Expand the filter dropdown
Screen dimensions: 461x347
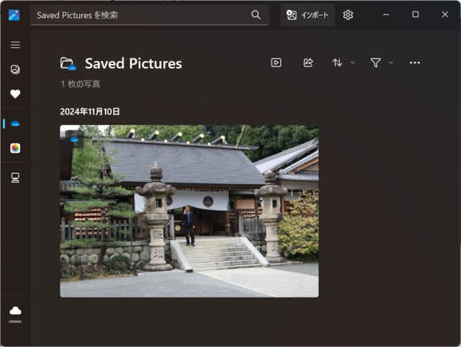click(381, 63)
